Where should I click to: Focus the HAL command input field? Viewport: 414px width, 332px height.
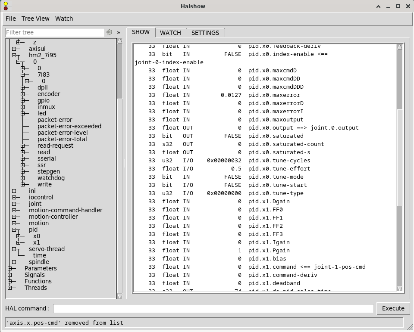click(x=213, y=308)
